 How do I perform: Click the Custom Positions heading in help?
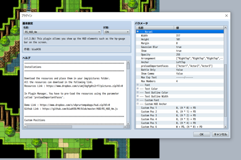point(35,120)
